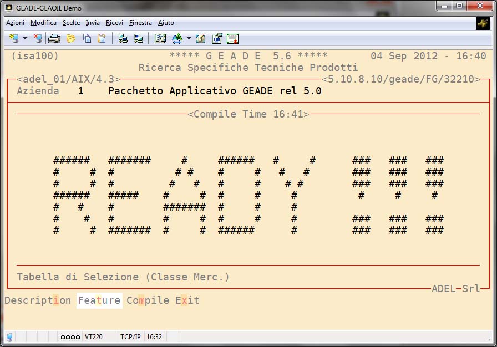Select Feature in the terminal menu
This screenshot has width=497, height=347.
pyautogui.click(x=99, y=300)
